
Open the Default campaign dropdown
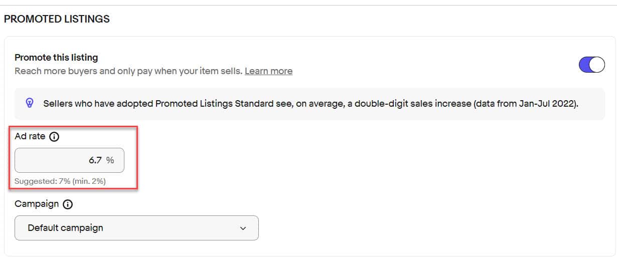136,228
